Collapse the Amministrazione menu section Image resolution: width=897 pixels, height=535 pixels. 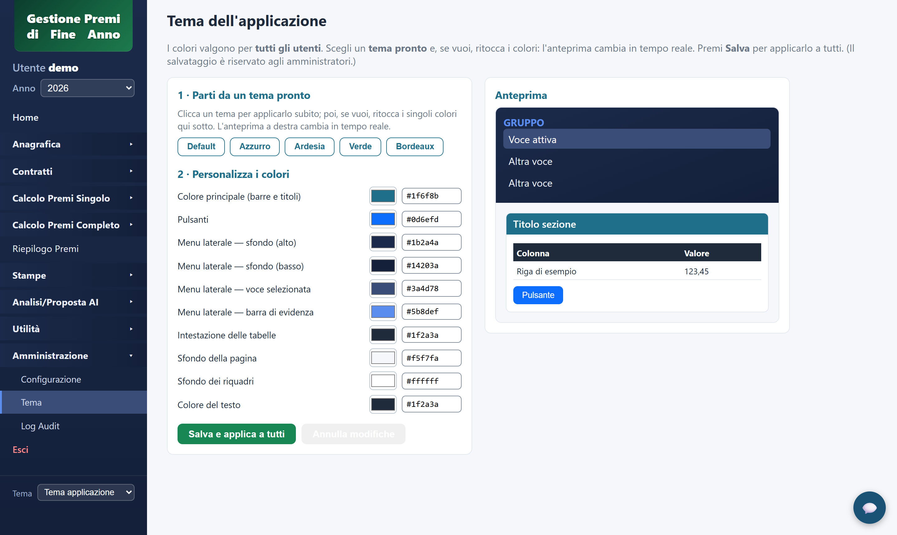(73, 356)
